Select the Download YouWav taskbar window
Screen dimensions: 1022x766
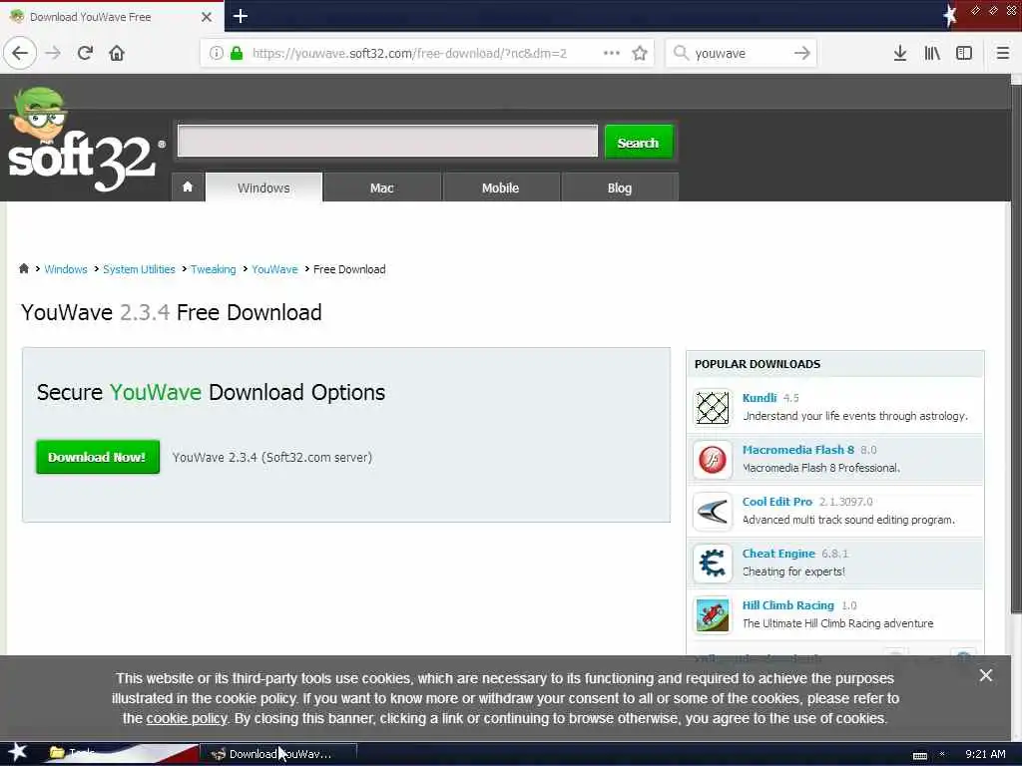coord(277,754)
